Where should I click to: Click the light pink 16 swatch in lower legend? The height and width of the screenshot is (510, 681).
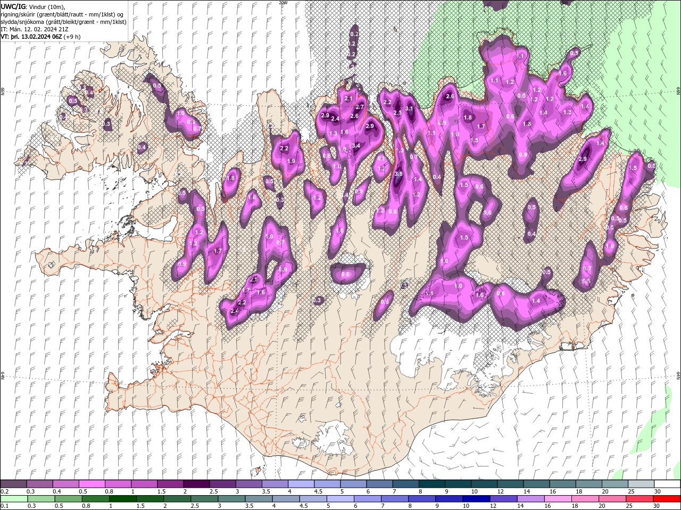tap(559, 498)
